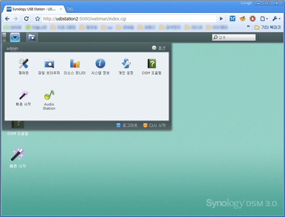Open Personal Settings (개인 설정)
285x217 pixels.
(x=126, y=66)
